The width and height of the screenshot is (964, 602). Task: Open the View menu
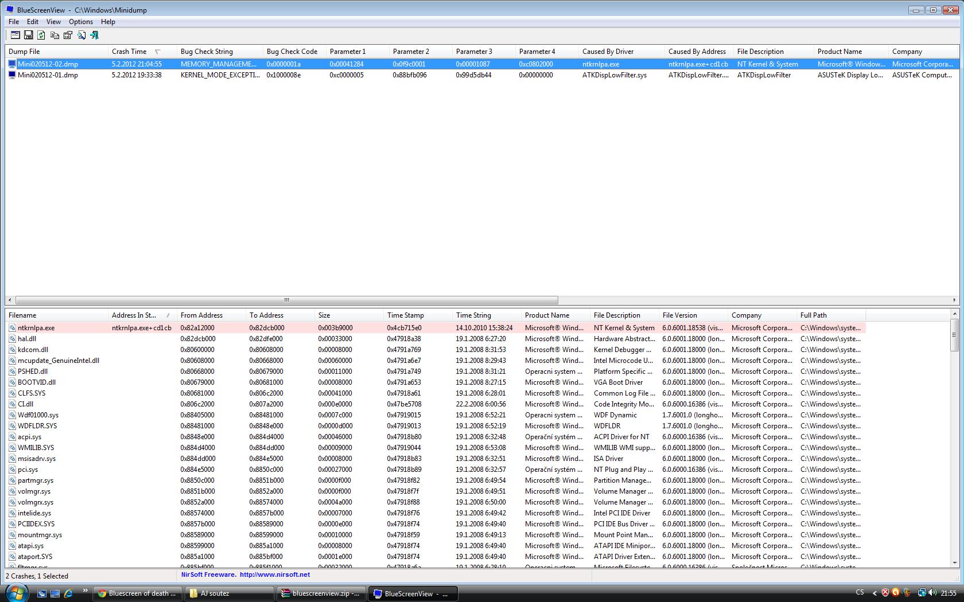53,22
